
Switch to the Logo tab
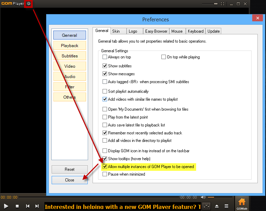tap(135, 31)
